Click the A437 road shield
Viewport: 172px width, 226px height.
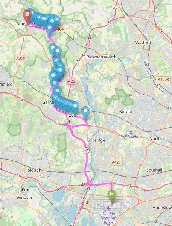click(116, 162)
